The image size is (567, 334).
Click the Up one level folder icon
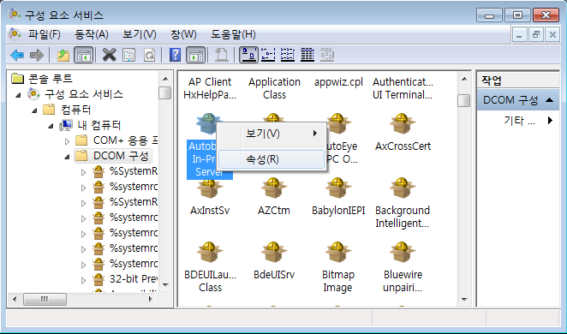coord(63,56)
